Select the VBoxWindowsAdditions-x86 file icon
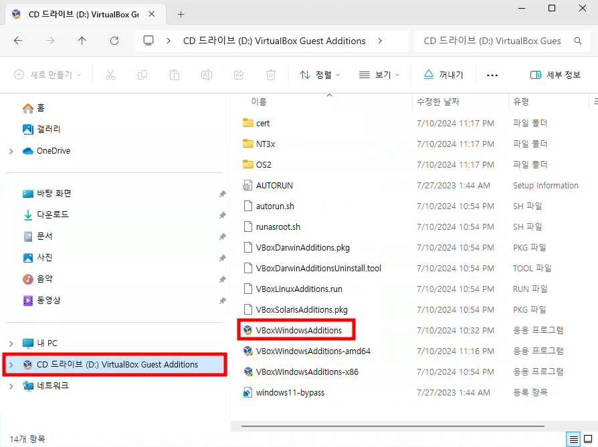Screen dimensions: 598x447 click(248, 371)
